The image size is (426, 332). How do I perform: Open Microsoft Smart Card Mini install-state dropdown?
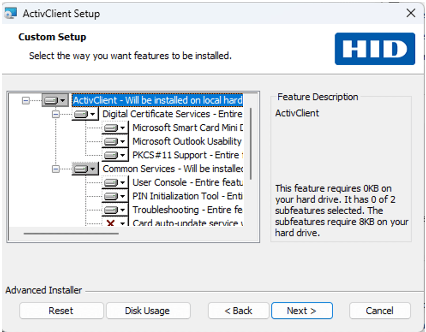115,128
